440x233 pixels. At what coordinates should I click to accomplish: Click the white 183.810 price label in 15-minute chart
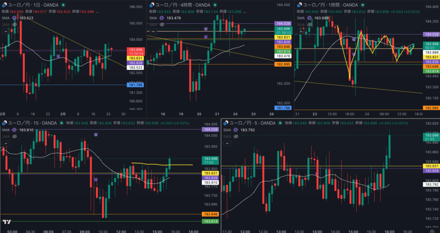coord(210,182)
